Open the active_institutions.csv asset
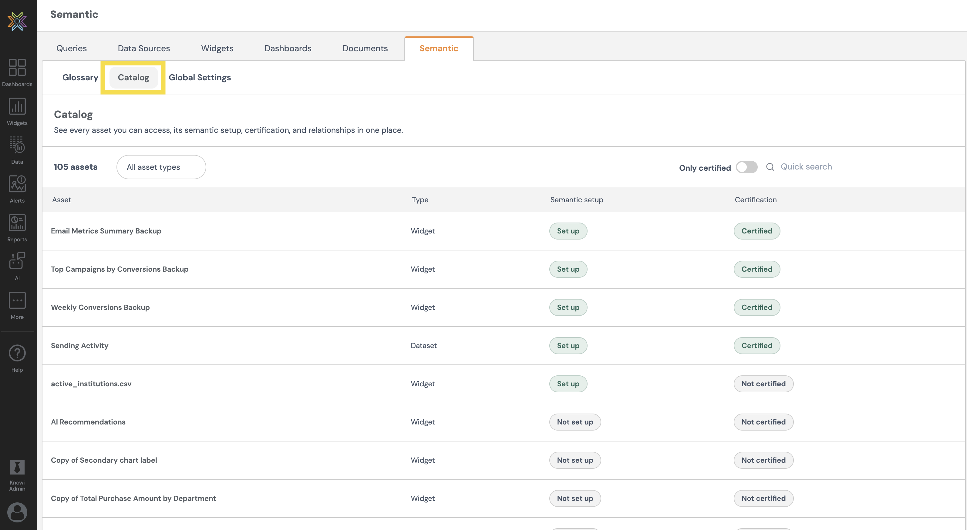This screenshot has width=967, height=530. point(91,384)
